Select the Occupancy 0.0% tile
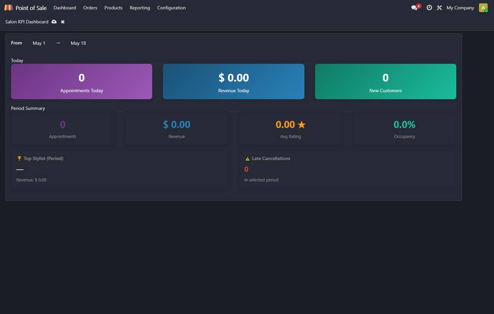 pyautogui.click(x=405, y=129)
